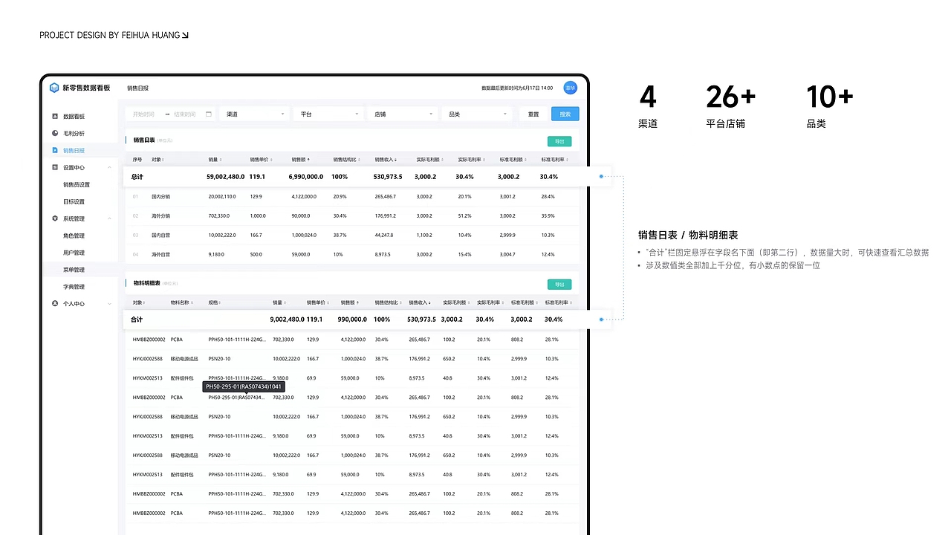The width and height of the screenshot is (951, 535).
Task: Click the 系统管理 shield icon
Action: (x=55, y=219)
